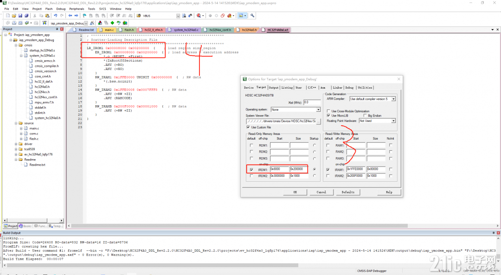Open Manage Run-Time Environment green diamond

(x=112, y=23)
